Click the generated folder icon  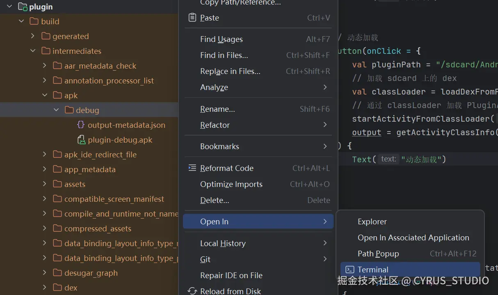click(x=46, y=36)
